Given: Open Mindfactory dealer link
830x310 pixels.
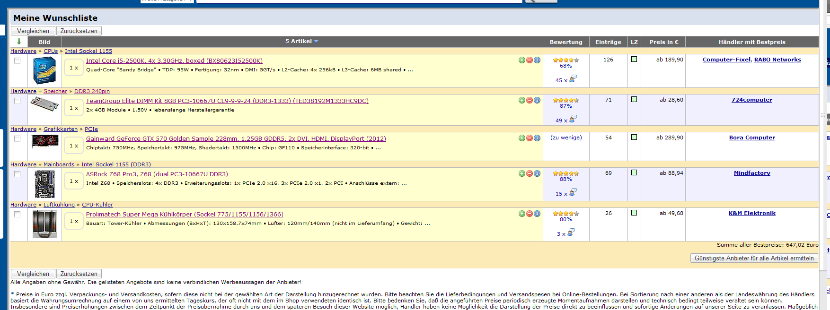Looking at the screenshot, I should click(752, 173).
